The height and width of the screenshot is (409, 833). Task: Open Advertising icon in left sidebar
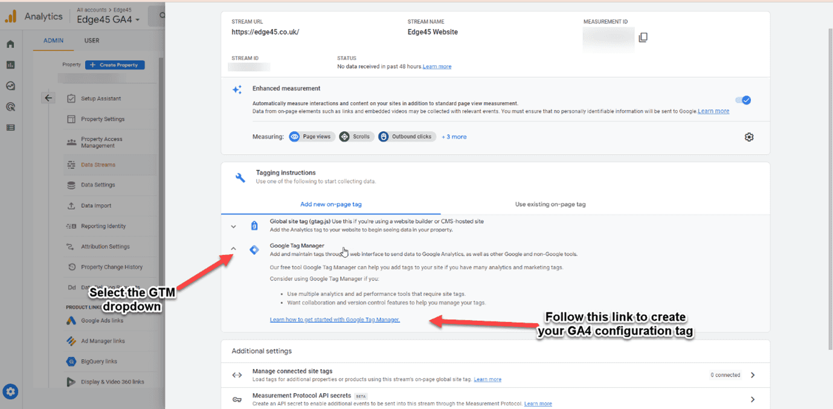pyautogui.click(x=10, y=107)
